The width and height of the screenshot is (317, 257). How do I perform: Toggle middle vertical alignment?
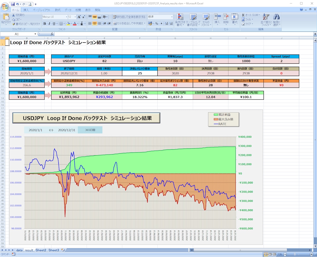pos(95,17)
